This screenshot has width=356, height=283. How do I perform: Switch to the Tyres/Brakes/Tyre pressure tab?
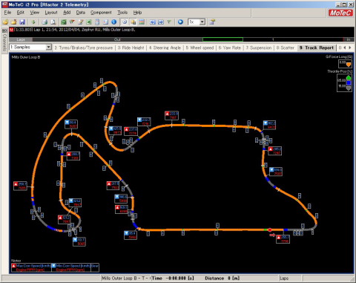point(84,48)
